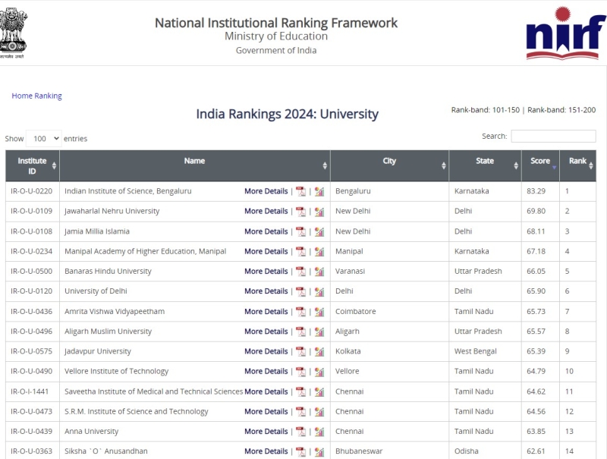The image size is (607, 459).
Task: Open PDF icon for University of Delhi
Action: (x=300, y=291)
